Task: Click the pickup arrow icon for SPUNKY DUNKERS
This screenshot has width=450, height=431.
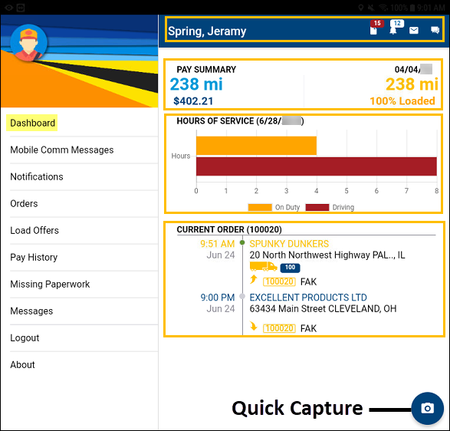Action: (253, 279)
